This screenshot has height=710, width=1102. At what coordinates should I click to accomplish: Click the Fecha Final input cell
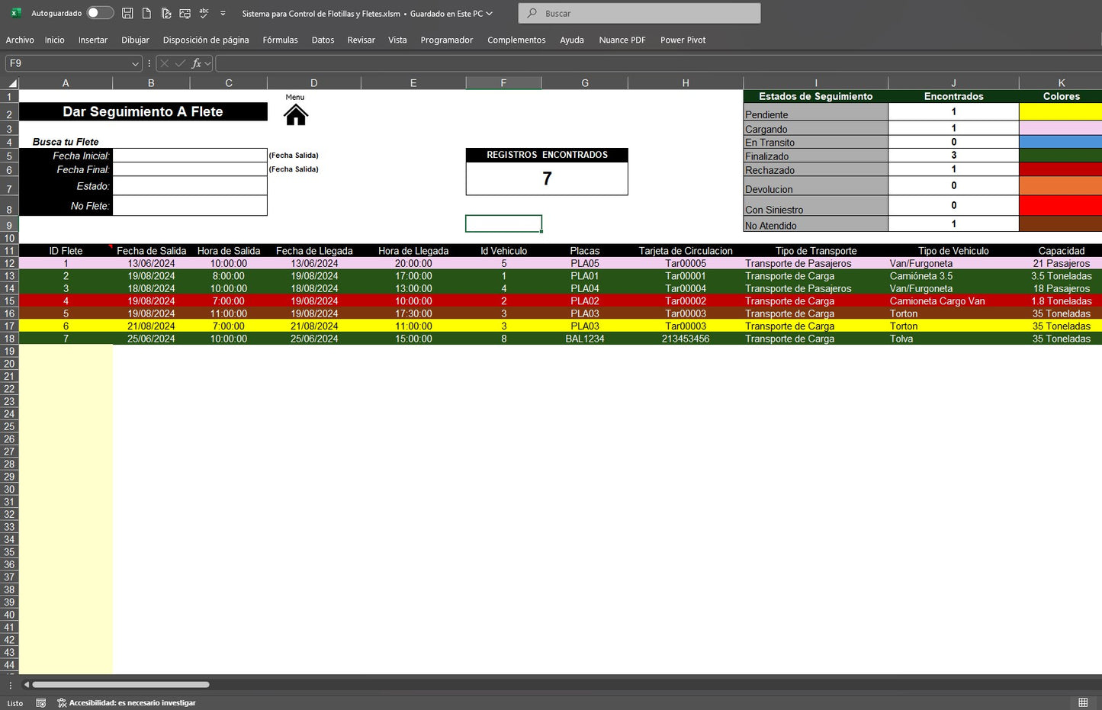point(190,169)
